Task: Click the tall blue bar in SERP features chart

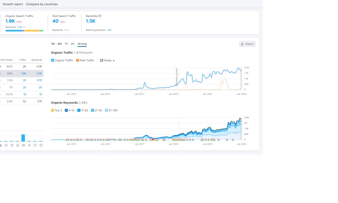Action: (23, 138)
